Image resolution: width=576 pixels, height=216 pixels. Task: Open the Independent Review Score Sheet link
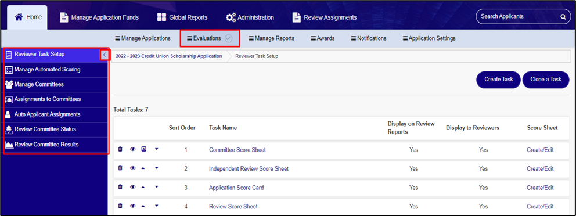click(249, 168)
